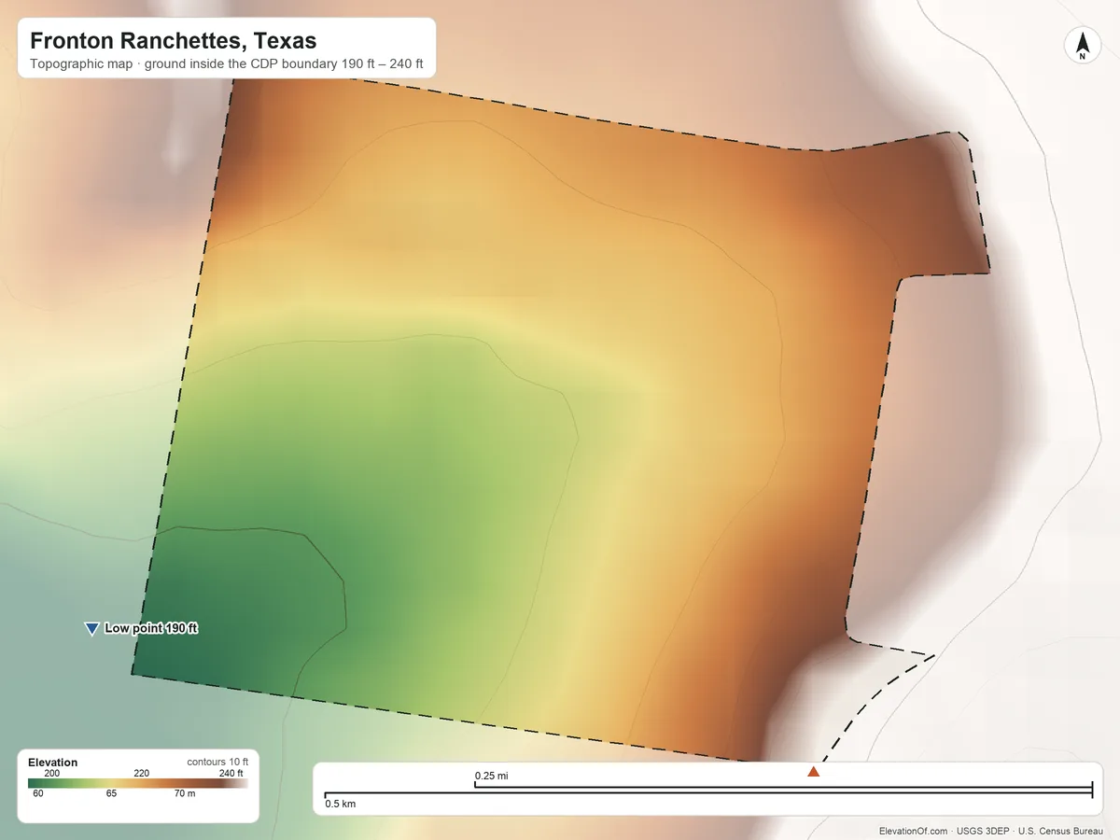Click the north arrow compass icon
This screenshot has height=840, width=1120.
pos(1083,46)
